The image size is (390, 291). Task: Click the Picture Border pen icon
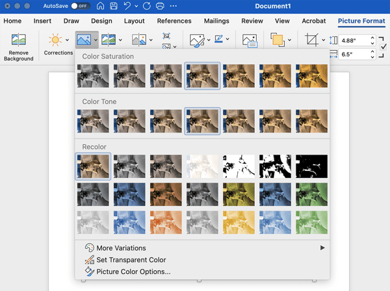[218, 39]
